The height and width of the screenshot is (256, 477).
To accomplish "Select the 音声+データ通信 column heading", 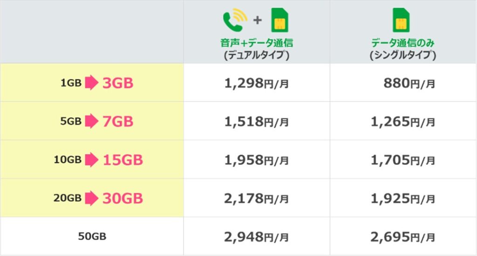I will [x=256, y=43].
